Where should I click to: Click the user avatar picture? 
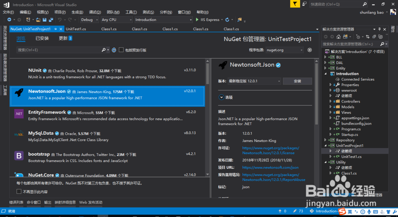393,12
